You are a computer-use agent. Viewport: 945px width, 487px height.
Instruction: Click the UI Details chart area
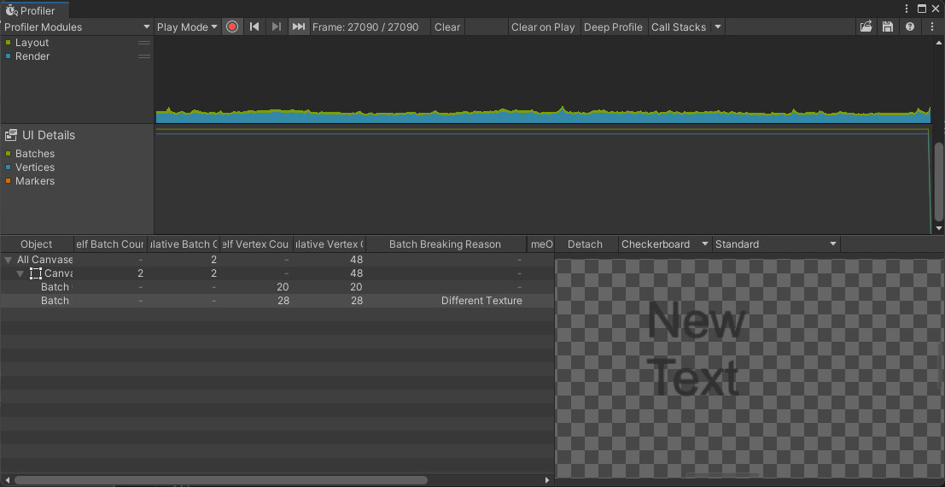point(542,179)
